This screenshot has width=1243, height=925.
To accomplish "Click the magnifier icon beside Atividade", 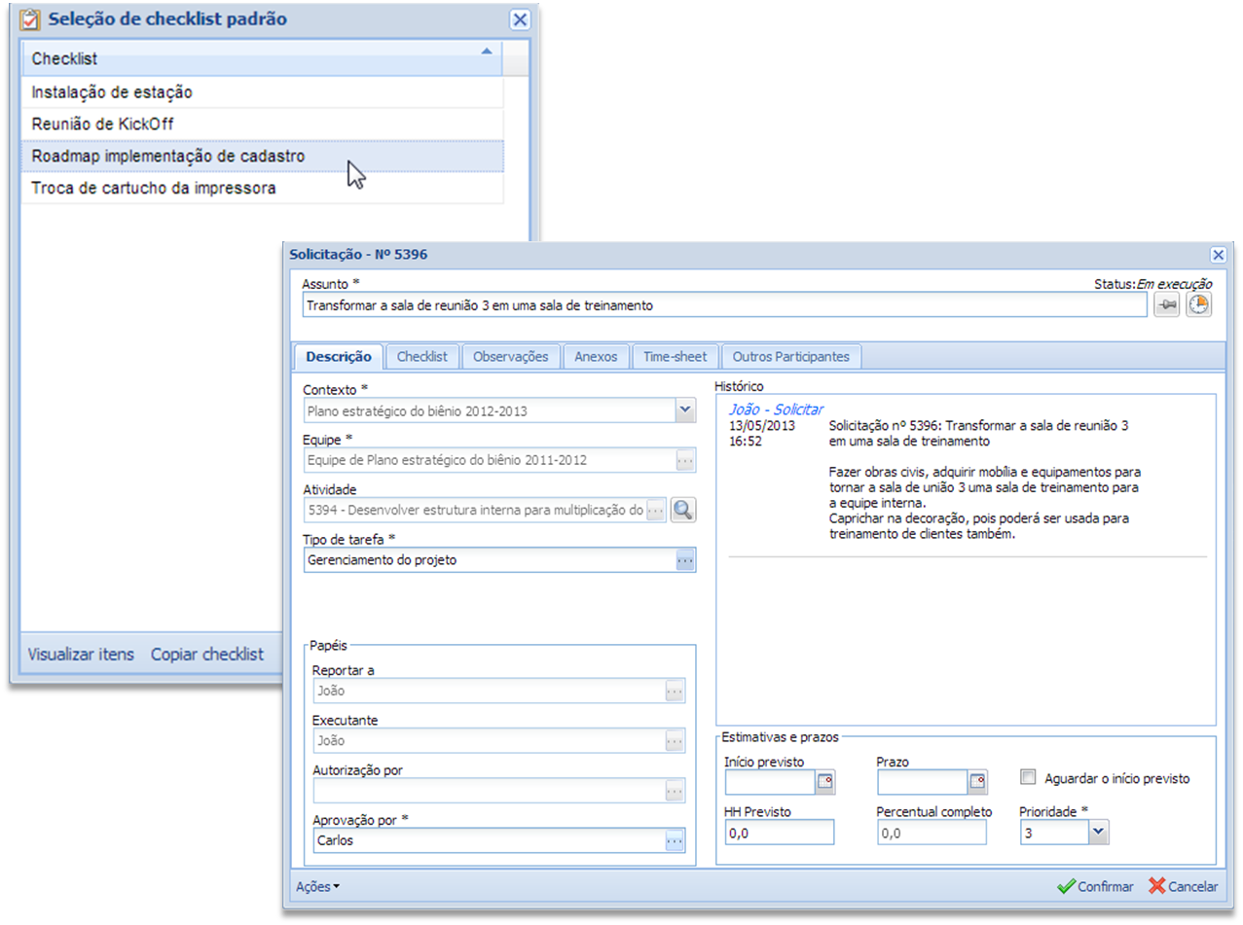I will (682, 510).
